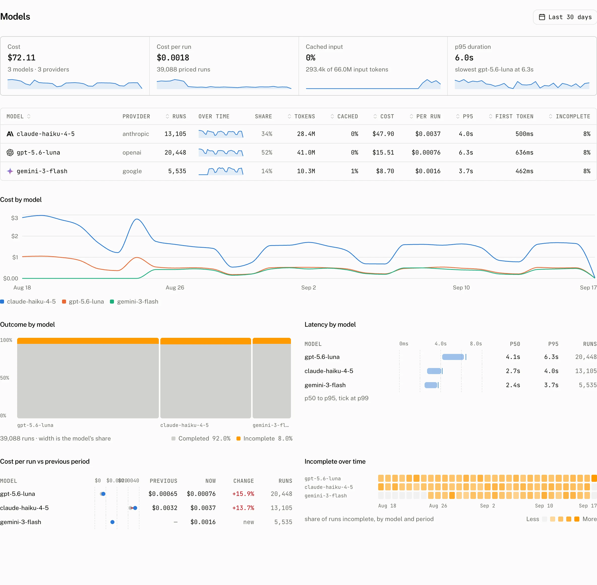Click gpt-5.6-luna over time sparkline
This screenshot has height=585, width=597.
[221, 152]
